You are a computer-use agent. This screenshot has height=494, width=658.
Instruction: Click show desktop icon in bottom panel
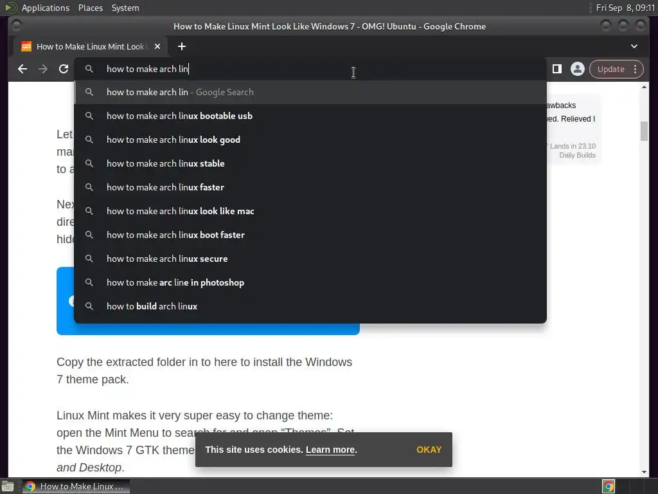click(8, 486)
